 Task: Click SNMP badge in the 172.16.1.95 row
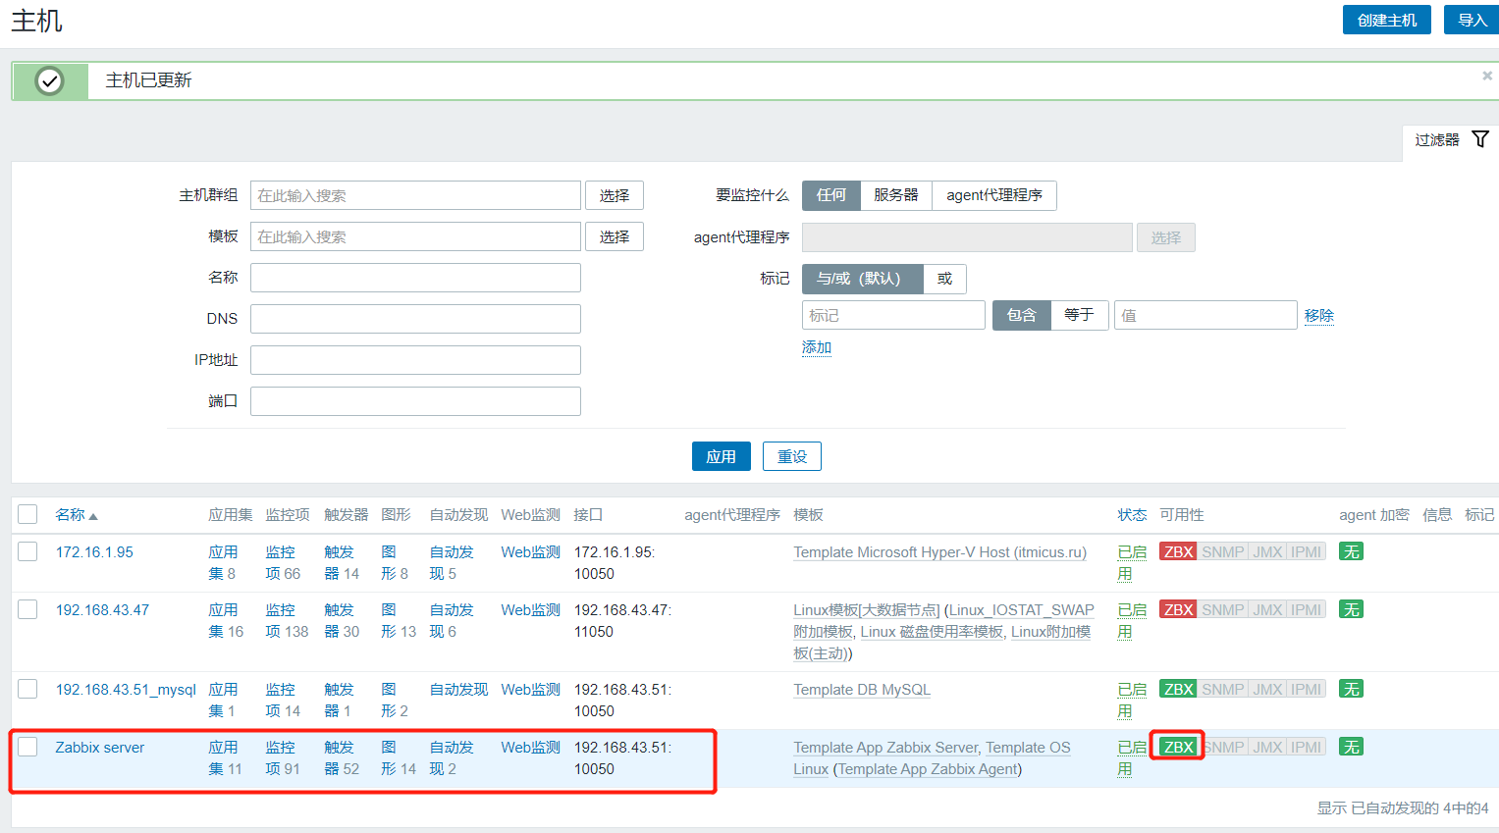(x=1223, y=551)
